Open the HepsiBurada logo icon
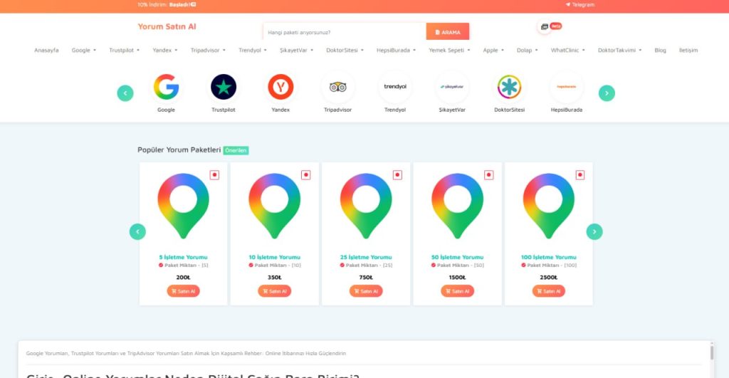729x378 pixels. (x=567, y=87)
